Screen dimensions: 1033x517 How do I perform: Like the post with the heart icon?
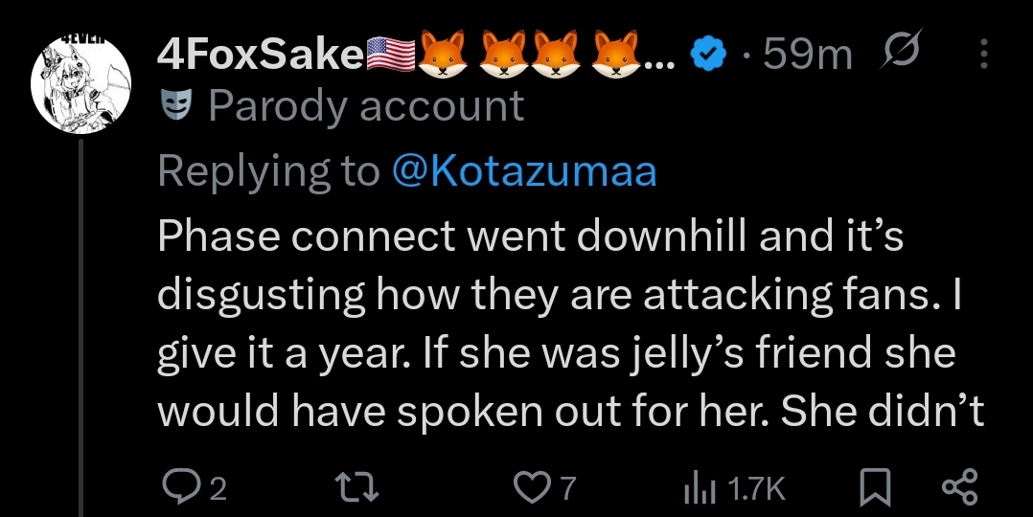click(x=531, y=488)
